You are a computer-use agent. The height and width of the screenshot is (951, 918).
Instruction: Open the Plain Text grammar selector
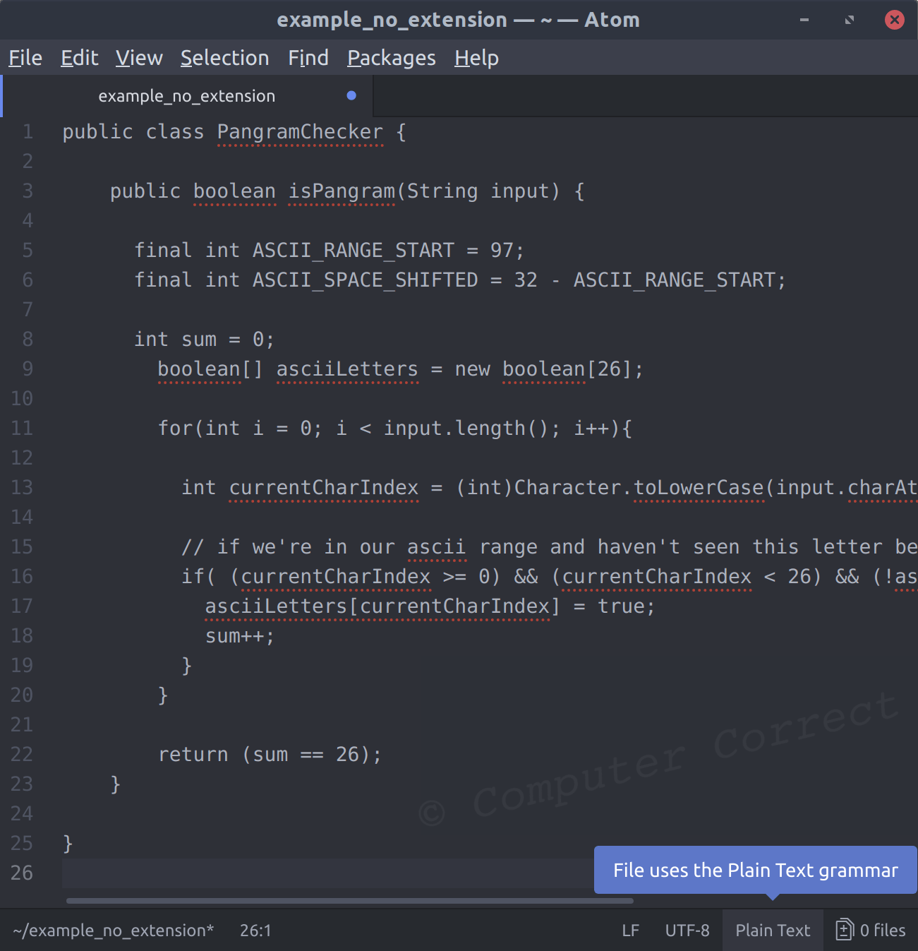[773, 931]
